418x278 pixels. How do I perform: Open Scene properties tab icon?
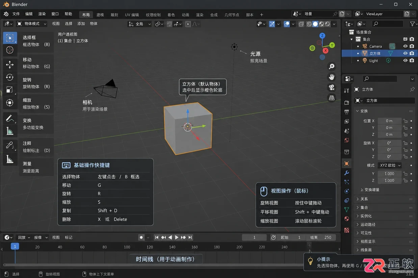click(x=346, y=131)
